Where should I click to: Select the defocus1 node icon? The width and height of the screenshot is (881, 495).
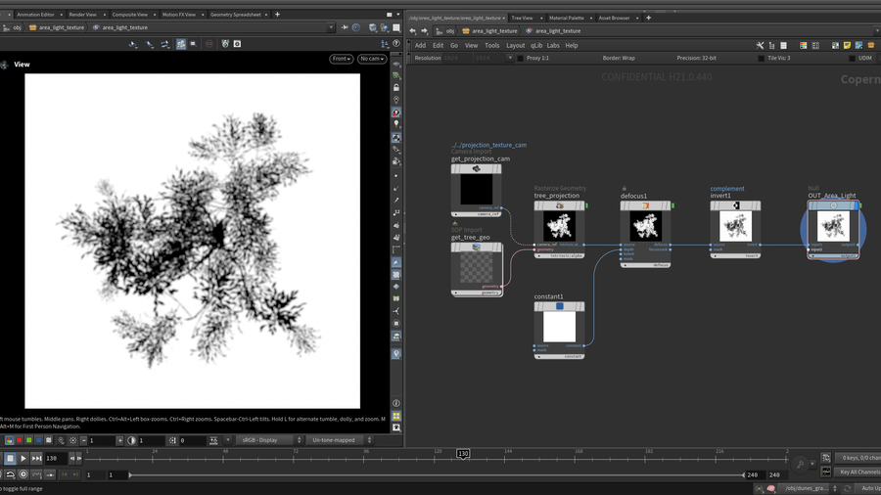click(646, 206)
